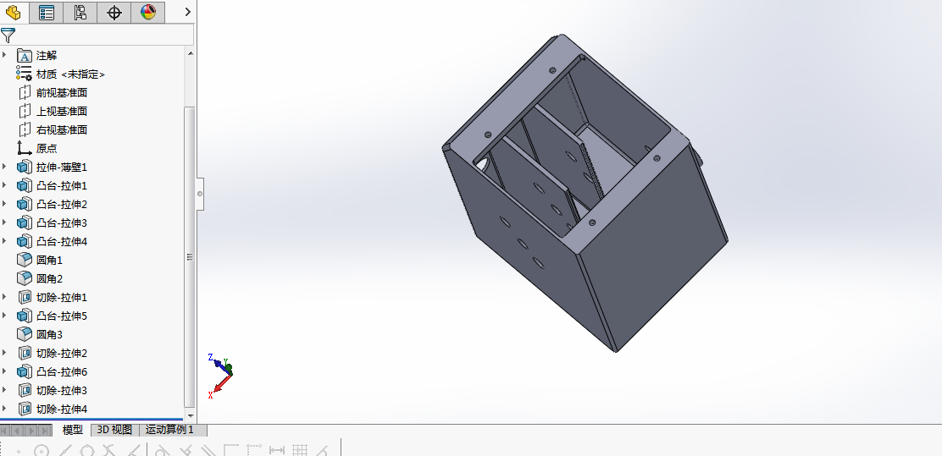Select the 切除-拉伸1 cut icon
The width and height of the screenshot is (942, 456).
[x=24, y=297]
